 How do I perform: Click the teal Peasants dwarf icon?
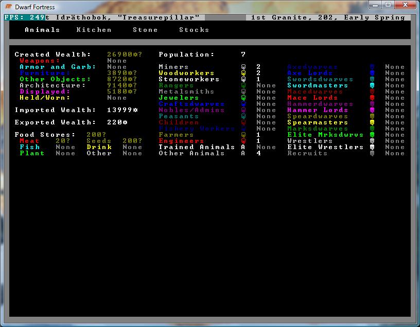[x=243, y=116]
